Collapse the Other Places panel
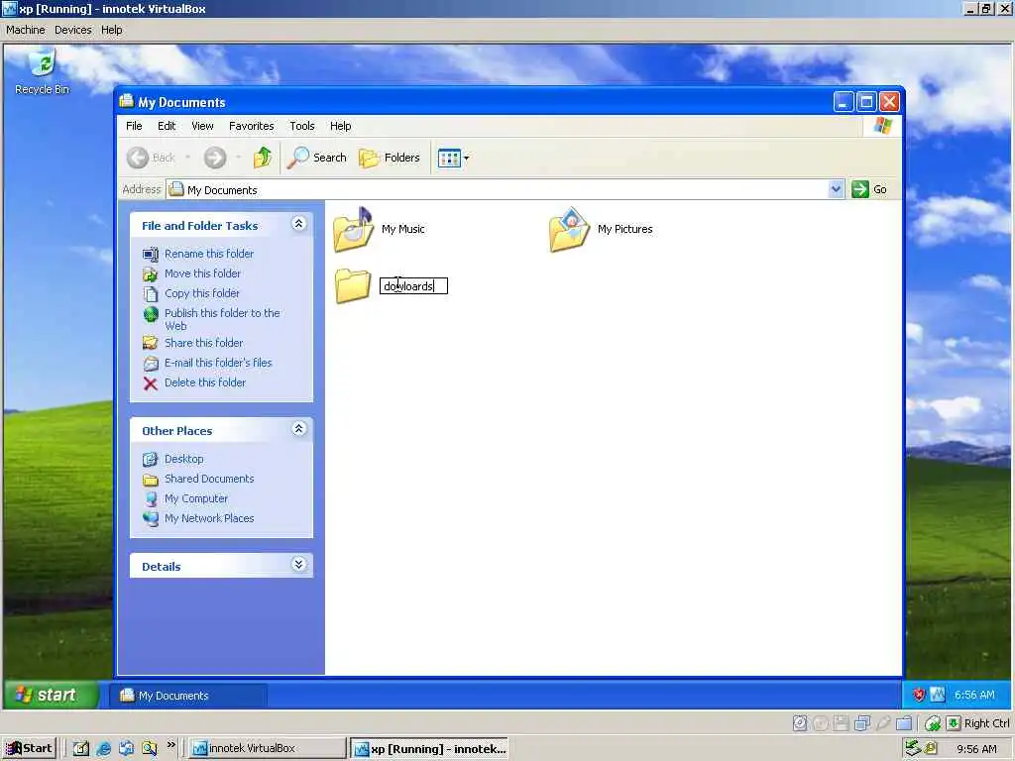This screenshot has height=761, width=1015. 298,429
